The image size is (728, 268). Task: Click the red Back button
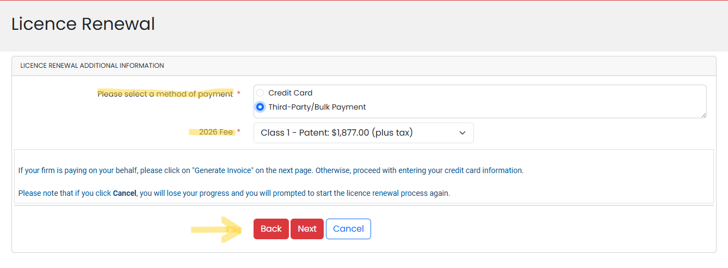point(271,229)
